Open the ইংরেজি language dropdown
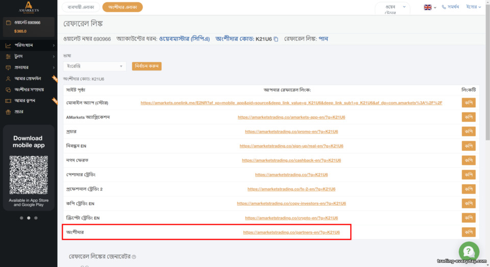Viewport: 490px width, 267px height. (x=95, y=66)
